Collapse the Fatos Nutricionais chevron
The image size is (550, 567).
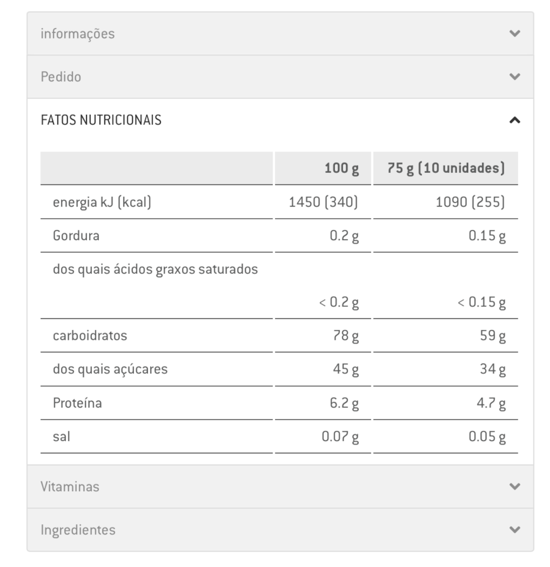click(515, 120)
